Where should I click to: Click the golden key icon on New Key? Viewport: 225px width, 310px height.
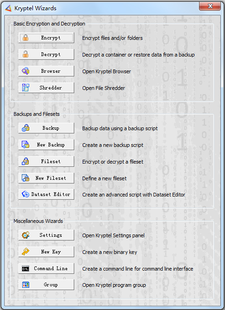click(26, 252)
